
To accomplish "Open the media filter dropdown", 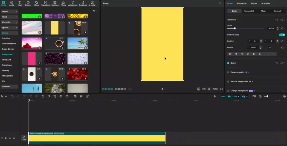I will (95, 11).
